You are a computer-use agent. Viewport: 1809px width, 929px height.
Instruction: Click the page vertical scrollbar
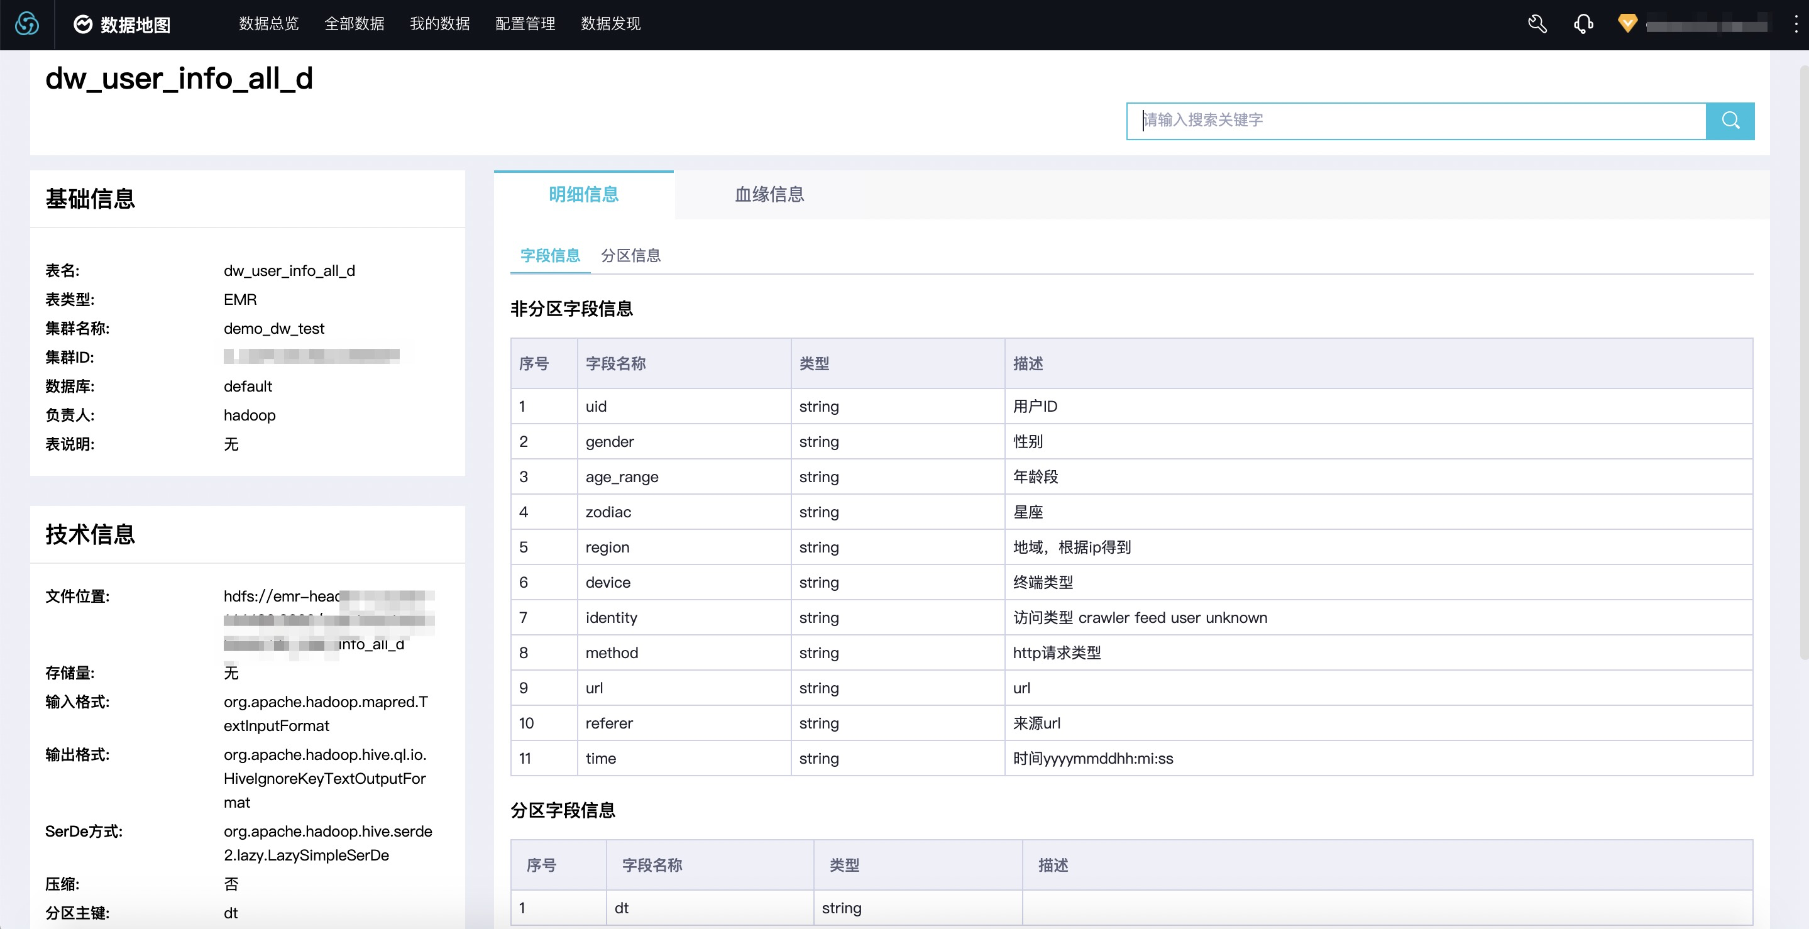[x=1803, y=361]
